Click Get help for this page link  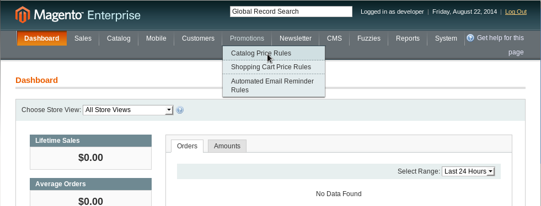point(500,44)
